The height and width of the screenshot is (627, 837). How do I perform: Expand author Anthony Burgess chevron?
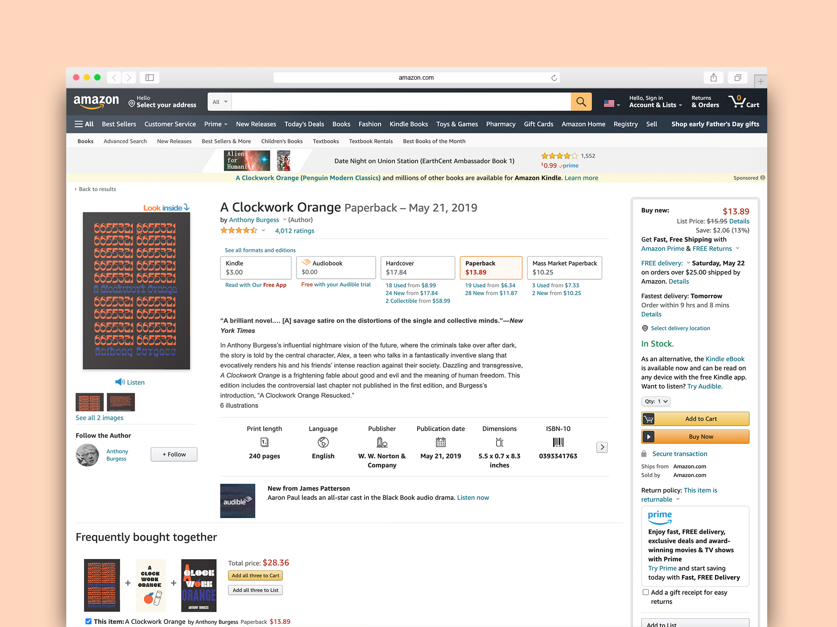tap(285, 220)
